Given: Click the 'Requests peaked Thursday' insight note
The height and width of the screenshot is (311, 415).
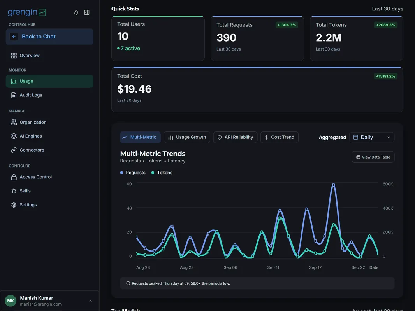Looking at the screenshot, I should (x=257, y=283).
